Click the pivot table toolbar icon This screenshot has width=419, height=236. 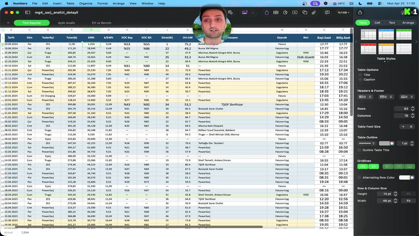[230, 12]
